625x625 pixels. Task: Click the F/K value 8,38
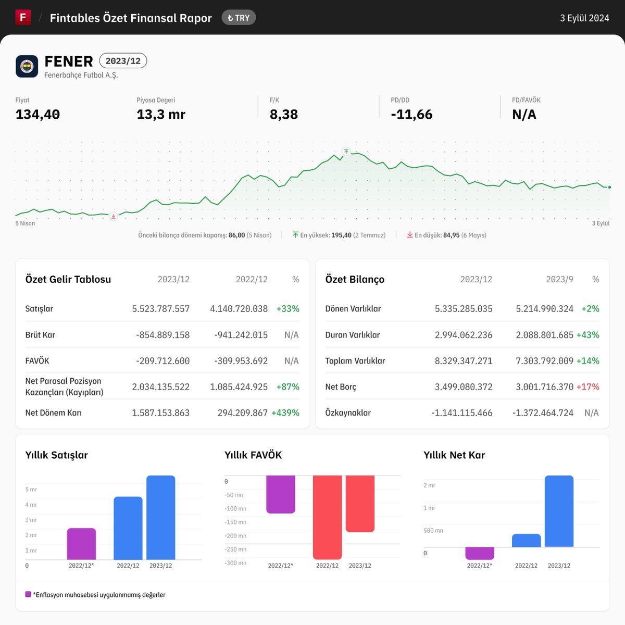coord(284,114)
